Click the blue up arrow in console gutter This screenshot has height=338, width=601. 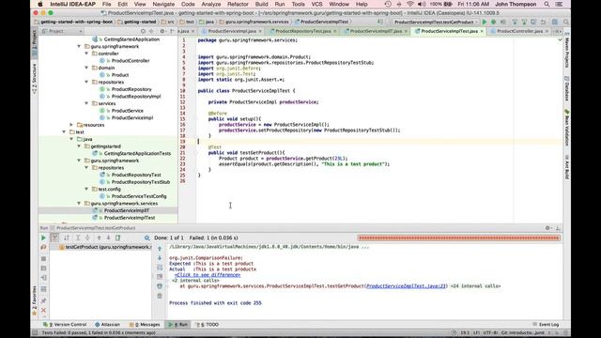pyautogui.click(x=160, y=249)
